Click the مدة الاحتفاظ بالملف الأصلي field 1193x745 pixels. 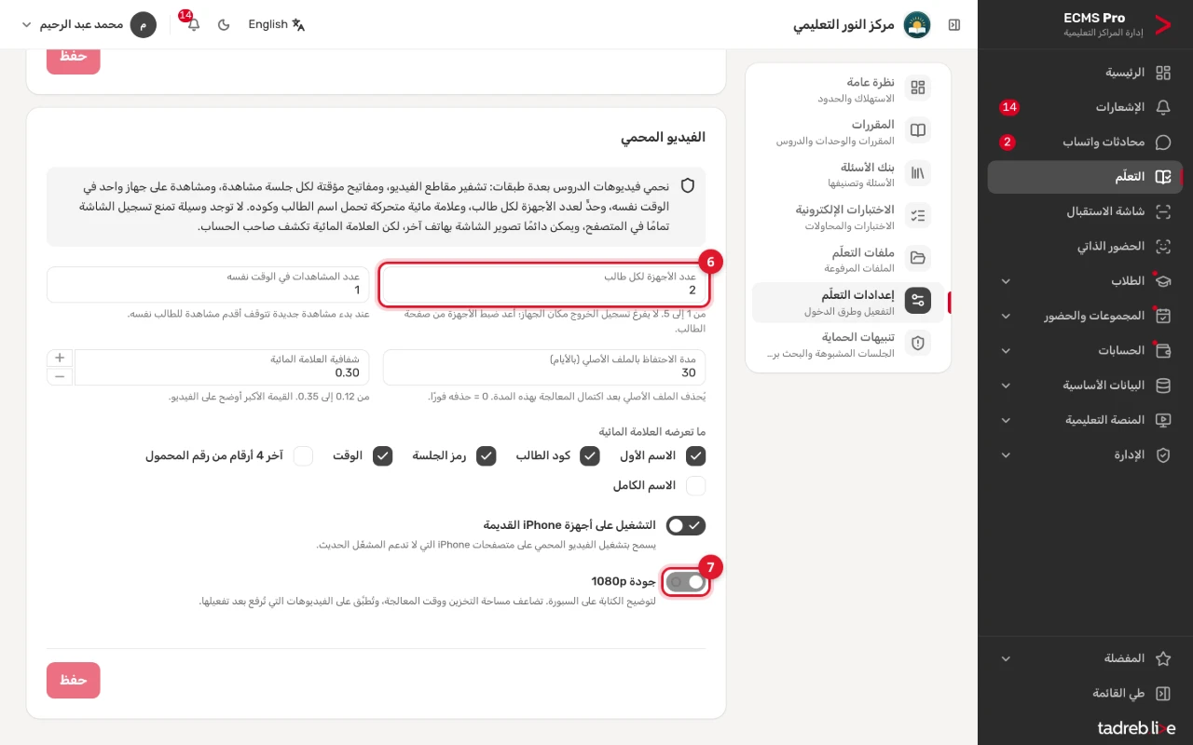(544, 367)
